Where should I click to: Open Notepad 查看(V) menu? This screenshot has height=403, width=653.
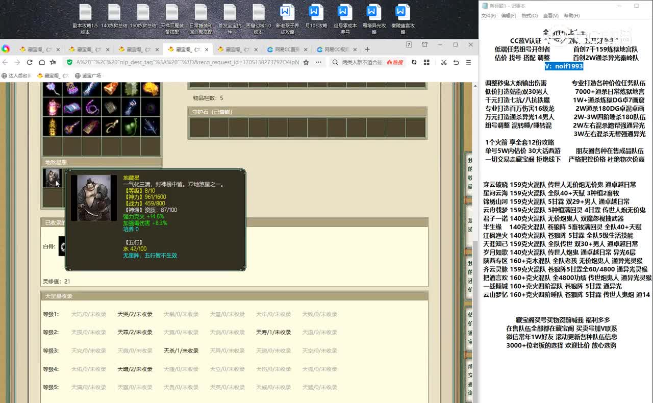(x=550, y=16)
